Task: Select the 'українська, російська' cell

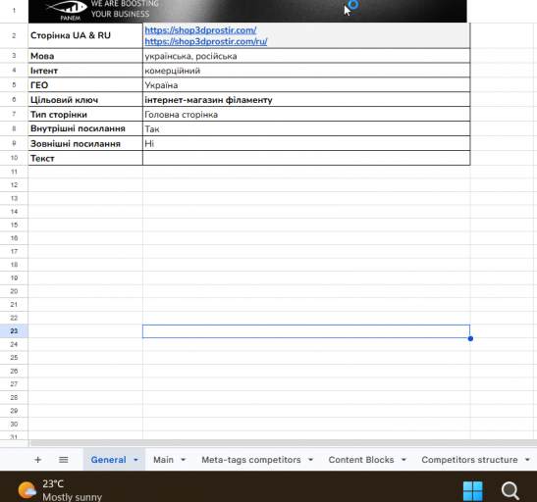Action: [x=306, y=56]
